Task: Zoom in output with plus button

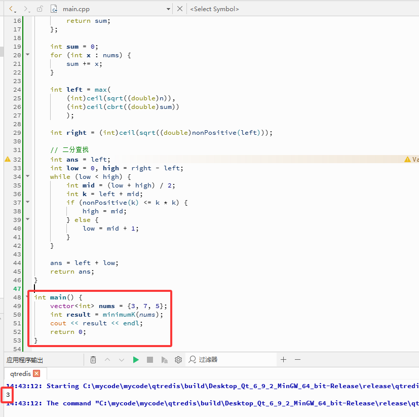Action: (284, 360)
